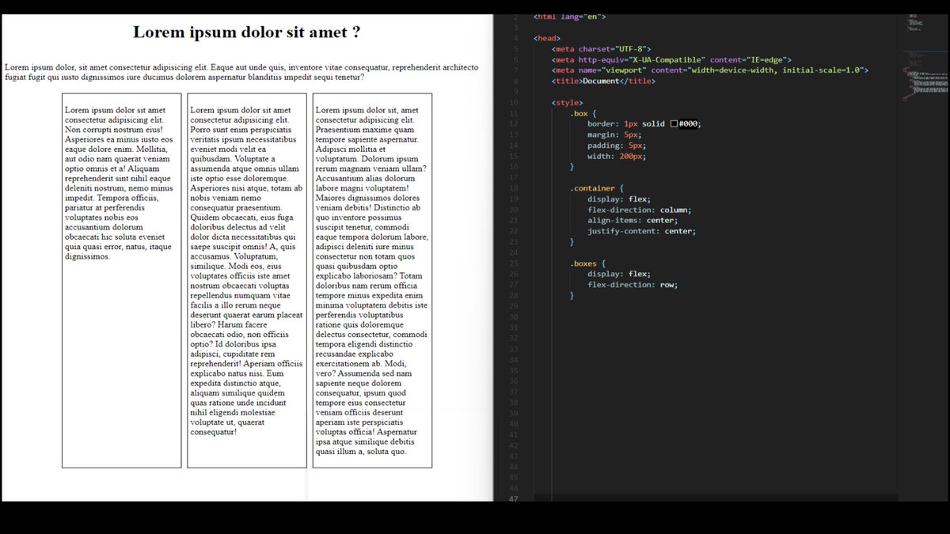Viewport: 950px width, 534px height.
Task: Click the #000 color swatch in border rule
Action: [674, 123]
